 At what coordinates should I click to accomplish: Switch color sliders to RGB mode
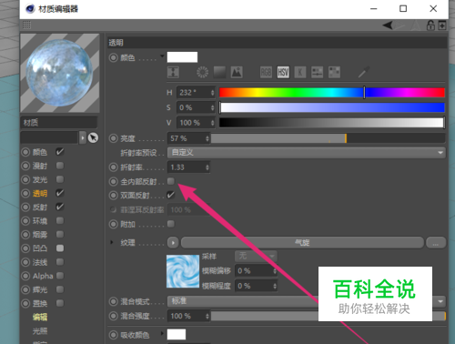266,72
